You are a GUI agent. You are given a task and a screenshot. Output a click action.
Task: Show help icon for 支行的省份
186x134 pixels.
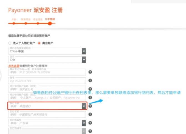tap(90, 123)
